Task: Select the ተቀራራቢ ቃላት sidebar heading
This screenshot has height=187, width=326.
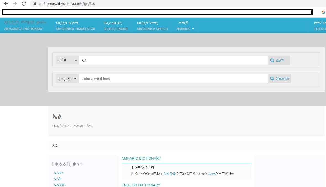Action: (67, 164)
